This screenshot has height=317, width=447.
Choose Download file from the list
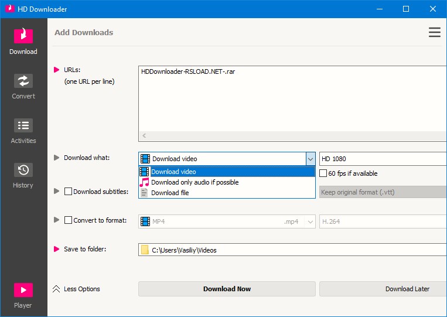(170, 193)
